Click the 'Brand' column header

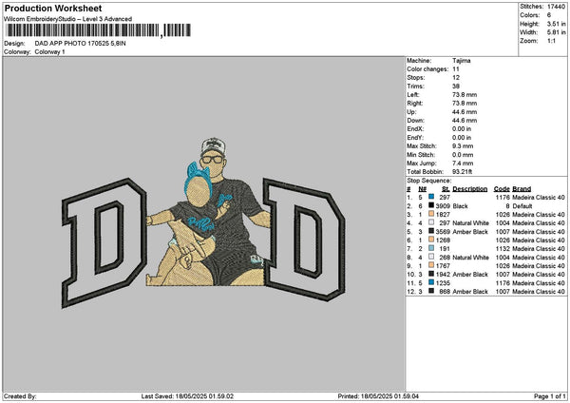pyautogui.click(x=522, y=189)
